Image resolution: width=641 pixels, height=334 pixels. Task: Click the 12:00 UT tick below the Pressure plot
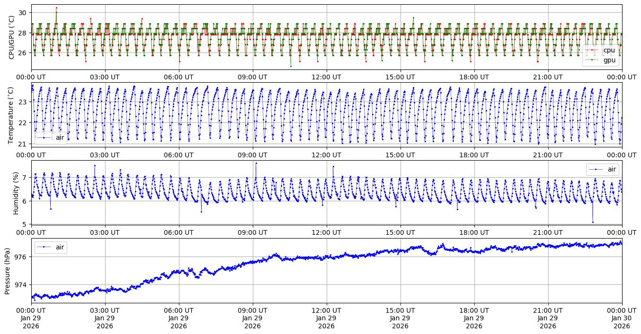pyautogui.click(x=326, y=309)
